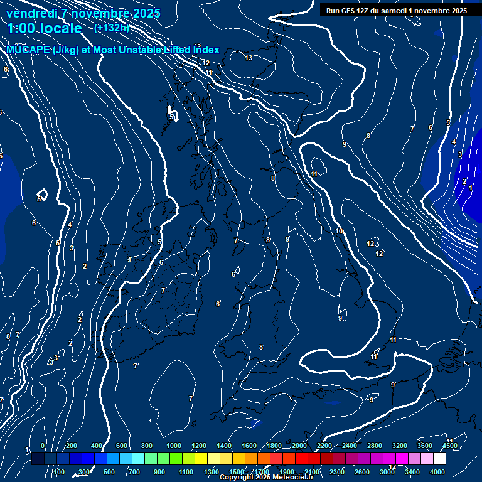Click the legend value '1800'
Screen dimensions: 482x482
click(x=274, y=446)
